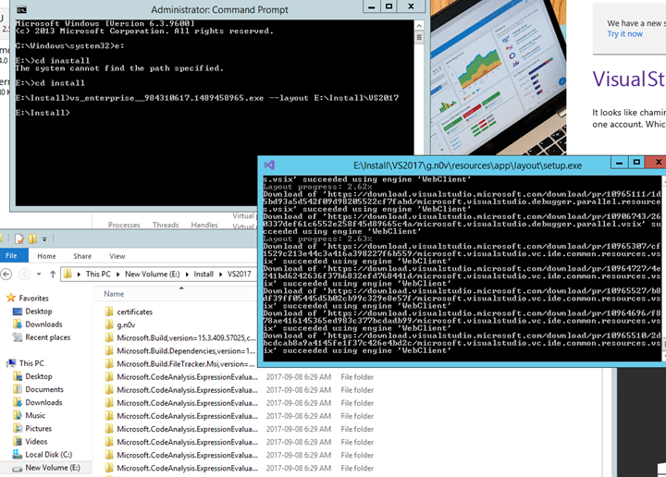Click the New folder icon in Explorer quick access toolbar
The image size is (666, 477).
(x=32, y=238)
